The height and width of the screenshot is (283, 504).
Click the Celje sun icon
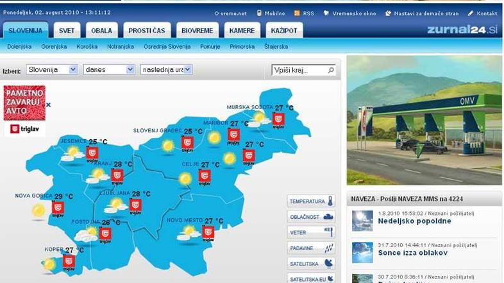coord(185,179)
